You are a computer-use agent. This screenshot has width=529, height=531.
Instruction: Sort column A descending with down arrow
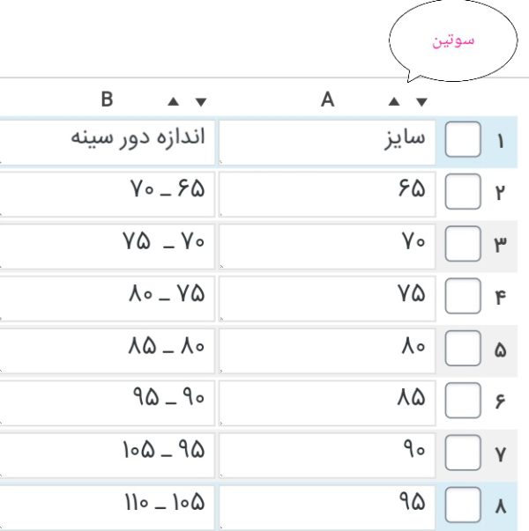point(421,101)
